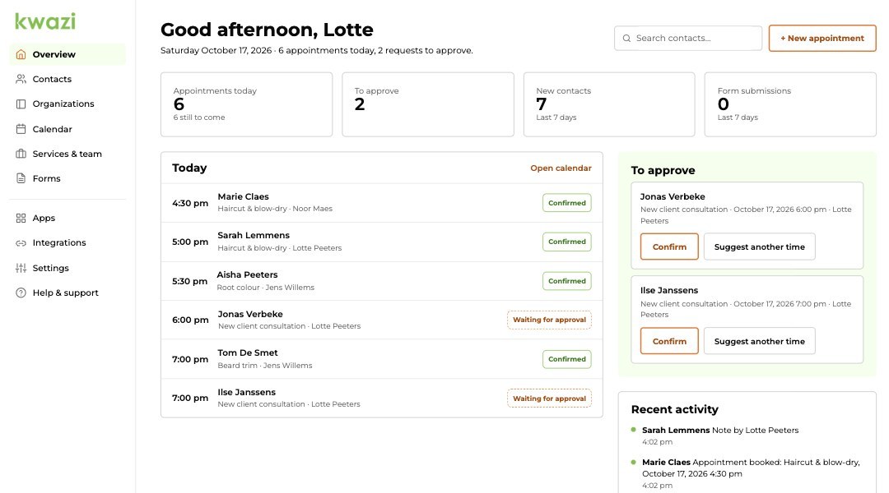Click the Apps grid icon

click(21, 218)
